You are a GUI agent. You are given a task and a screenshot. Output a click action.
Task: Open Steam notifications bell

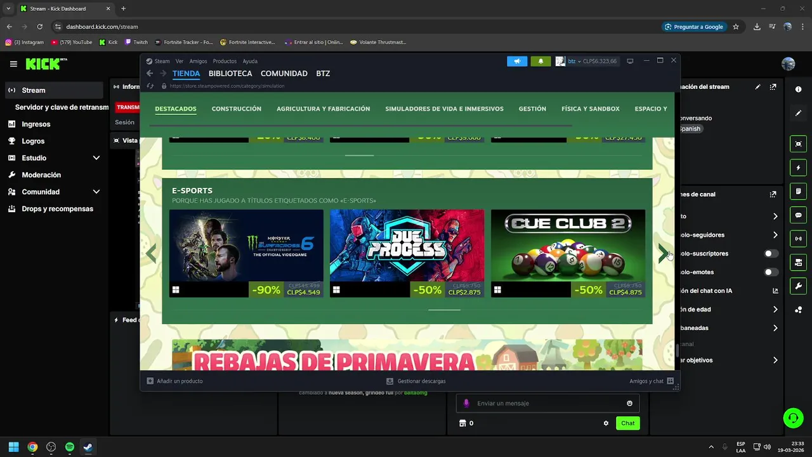tap(540, 61)
